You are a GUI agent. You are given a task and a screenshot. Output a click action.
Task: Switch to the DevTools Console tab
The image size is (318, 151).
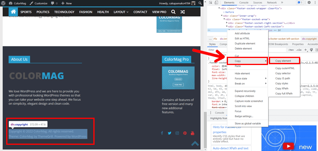point(244,2)
